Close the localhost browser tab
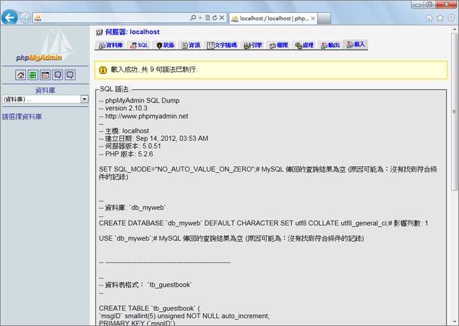The image size is (459, 326). [313, 18]
